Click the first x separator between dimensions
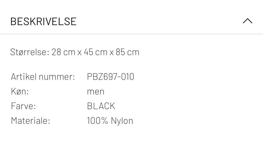This screenshot has height=154, width=263. (79, 52)
